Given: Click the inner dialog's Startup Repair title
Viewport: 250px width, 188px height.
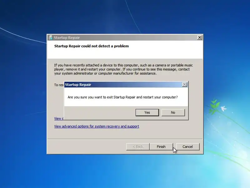Looking at the screenshot, I should [x=78, y=85].
